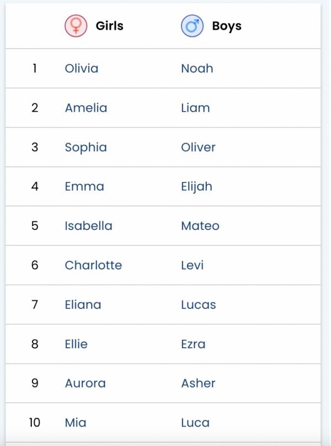331x446 pixels.
Task: Click the girl name Emma
Action: click(x=84, y=186)
